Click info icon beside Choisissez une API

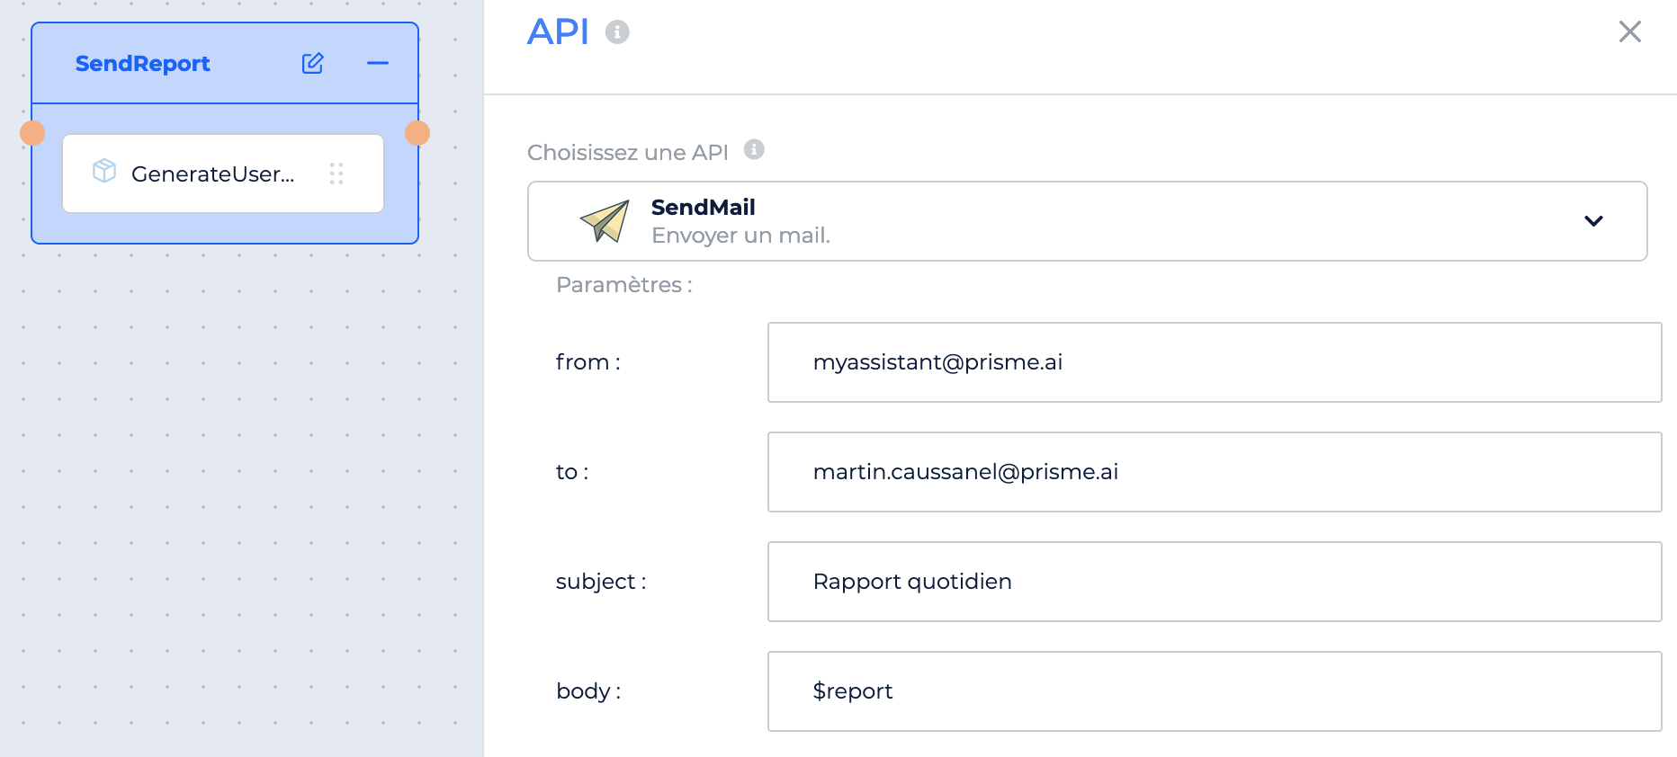tap(754, 149)
